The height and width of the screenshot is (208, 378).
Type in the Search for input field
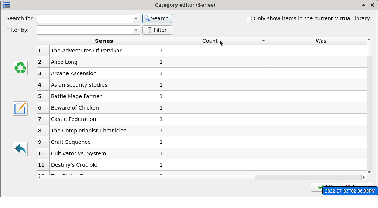[x=85, y=18]
